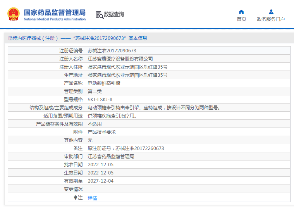The width and height of the screenshot is (294, 207).
Task: Click the 管理类别 row label
Action: (x=73, y=91)
